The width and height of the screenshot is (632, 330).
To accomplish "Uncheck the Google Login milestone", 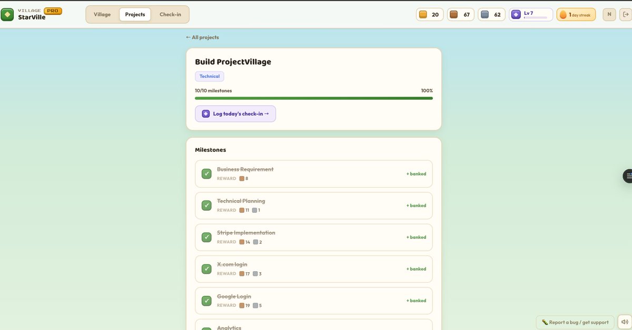I will [x=207, y=301].
